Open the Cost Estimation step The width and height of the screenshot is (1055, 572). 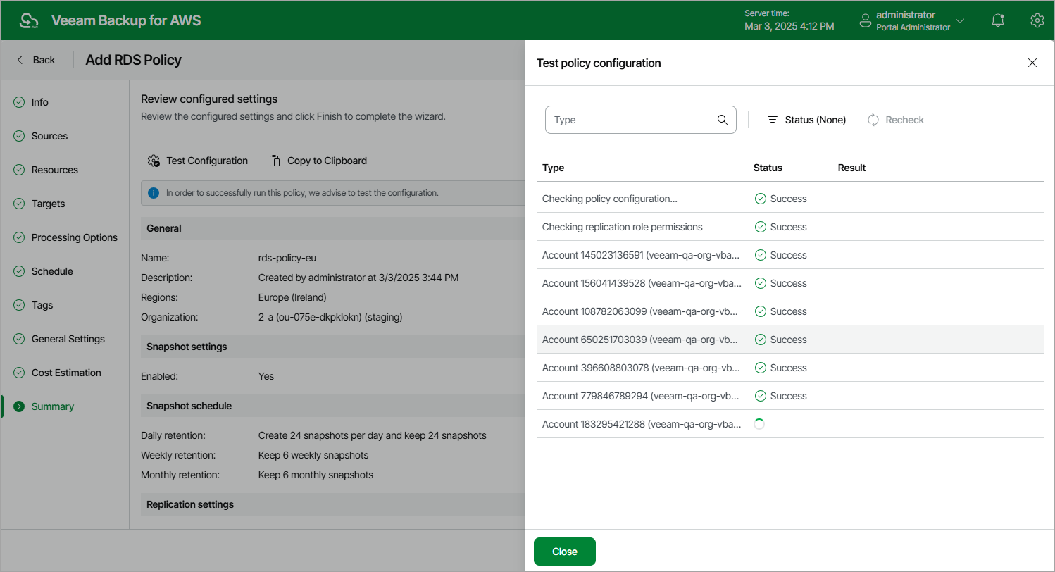tap(66, 373)
